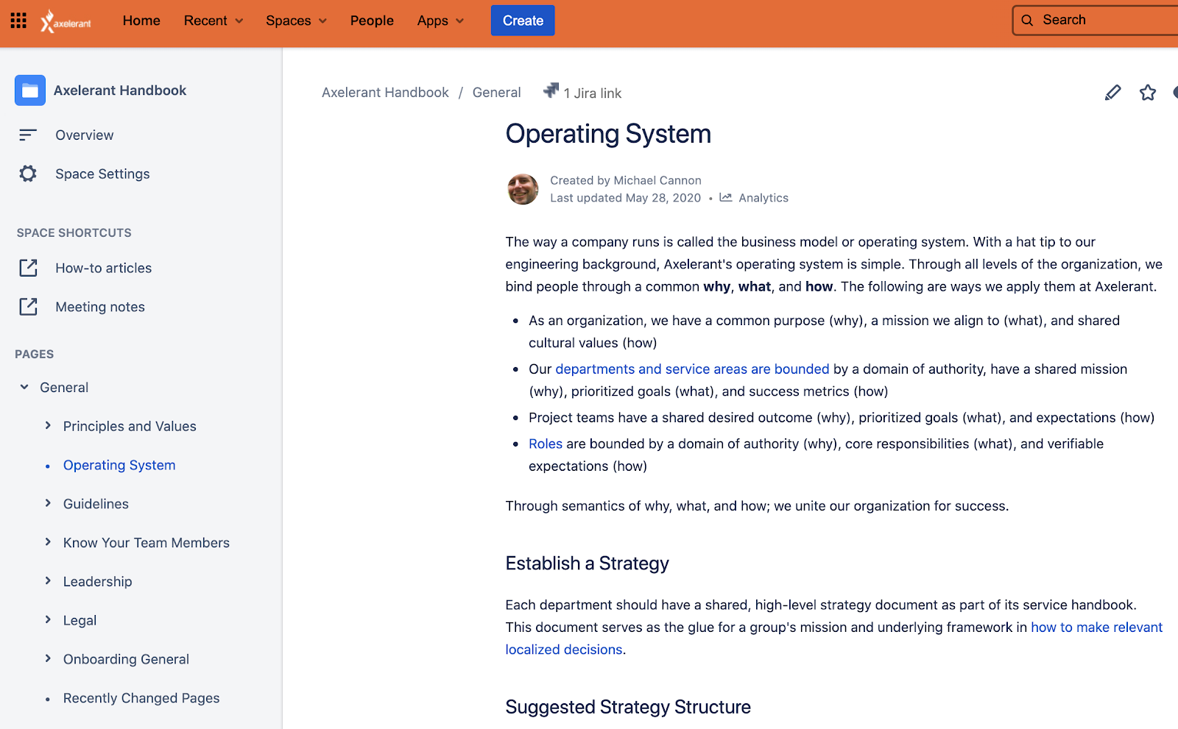Click the Suggested Strategy Structure heading
The image size is (1178, 729).
tap(628, 707)
